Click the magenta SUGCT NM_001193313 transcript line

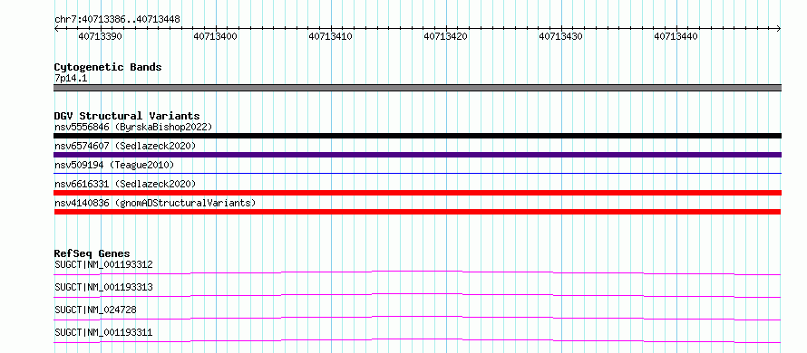click(x=417, y=295)
